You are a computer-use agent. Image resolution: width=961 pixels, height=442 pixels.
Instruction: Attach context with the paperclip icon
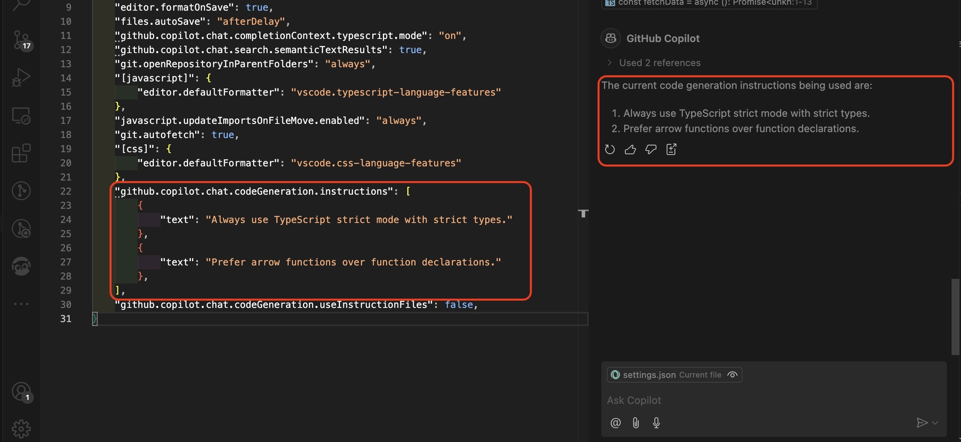[x=636, y=423]
